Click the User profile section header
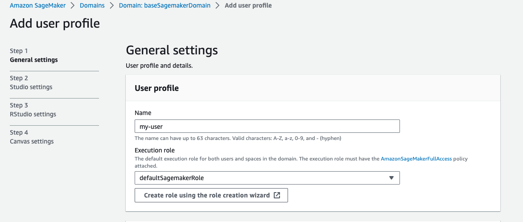The height and width of the screenshot is (222, 523). pyautogui.click(x=157, y=88)
